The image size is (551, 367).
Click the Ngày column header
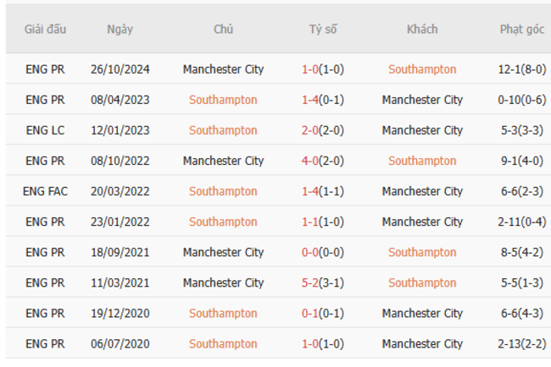120,29
